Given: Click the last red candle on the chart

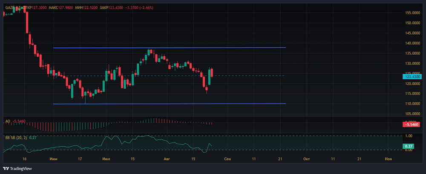Looking at the screenshot, I should (212, 72).
